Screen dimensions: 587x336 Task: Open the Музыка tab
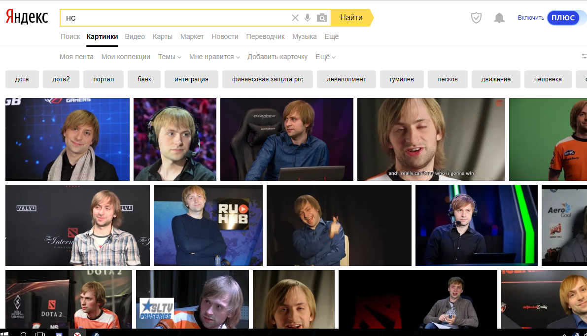click(x=305, y=36)
